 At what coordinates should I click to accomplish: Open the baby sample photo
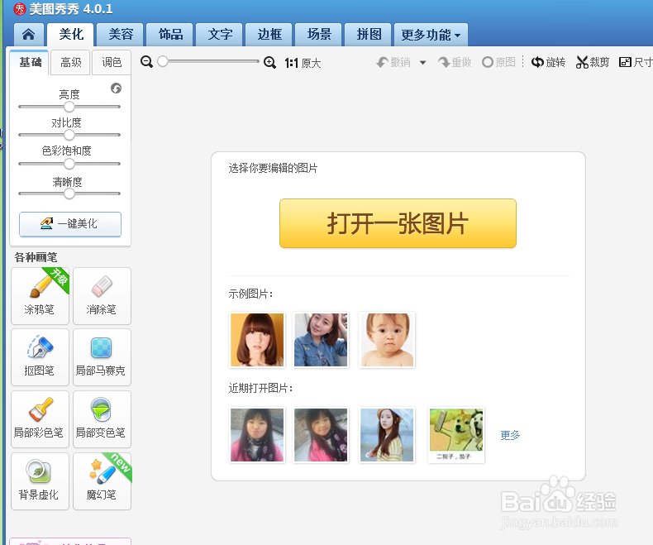[387, 340]
